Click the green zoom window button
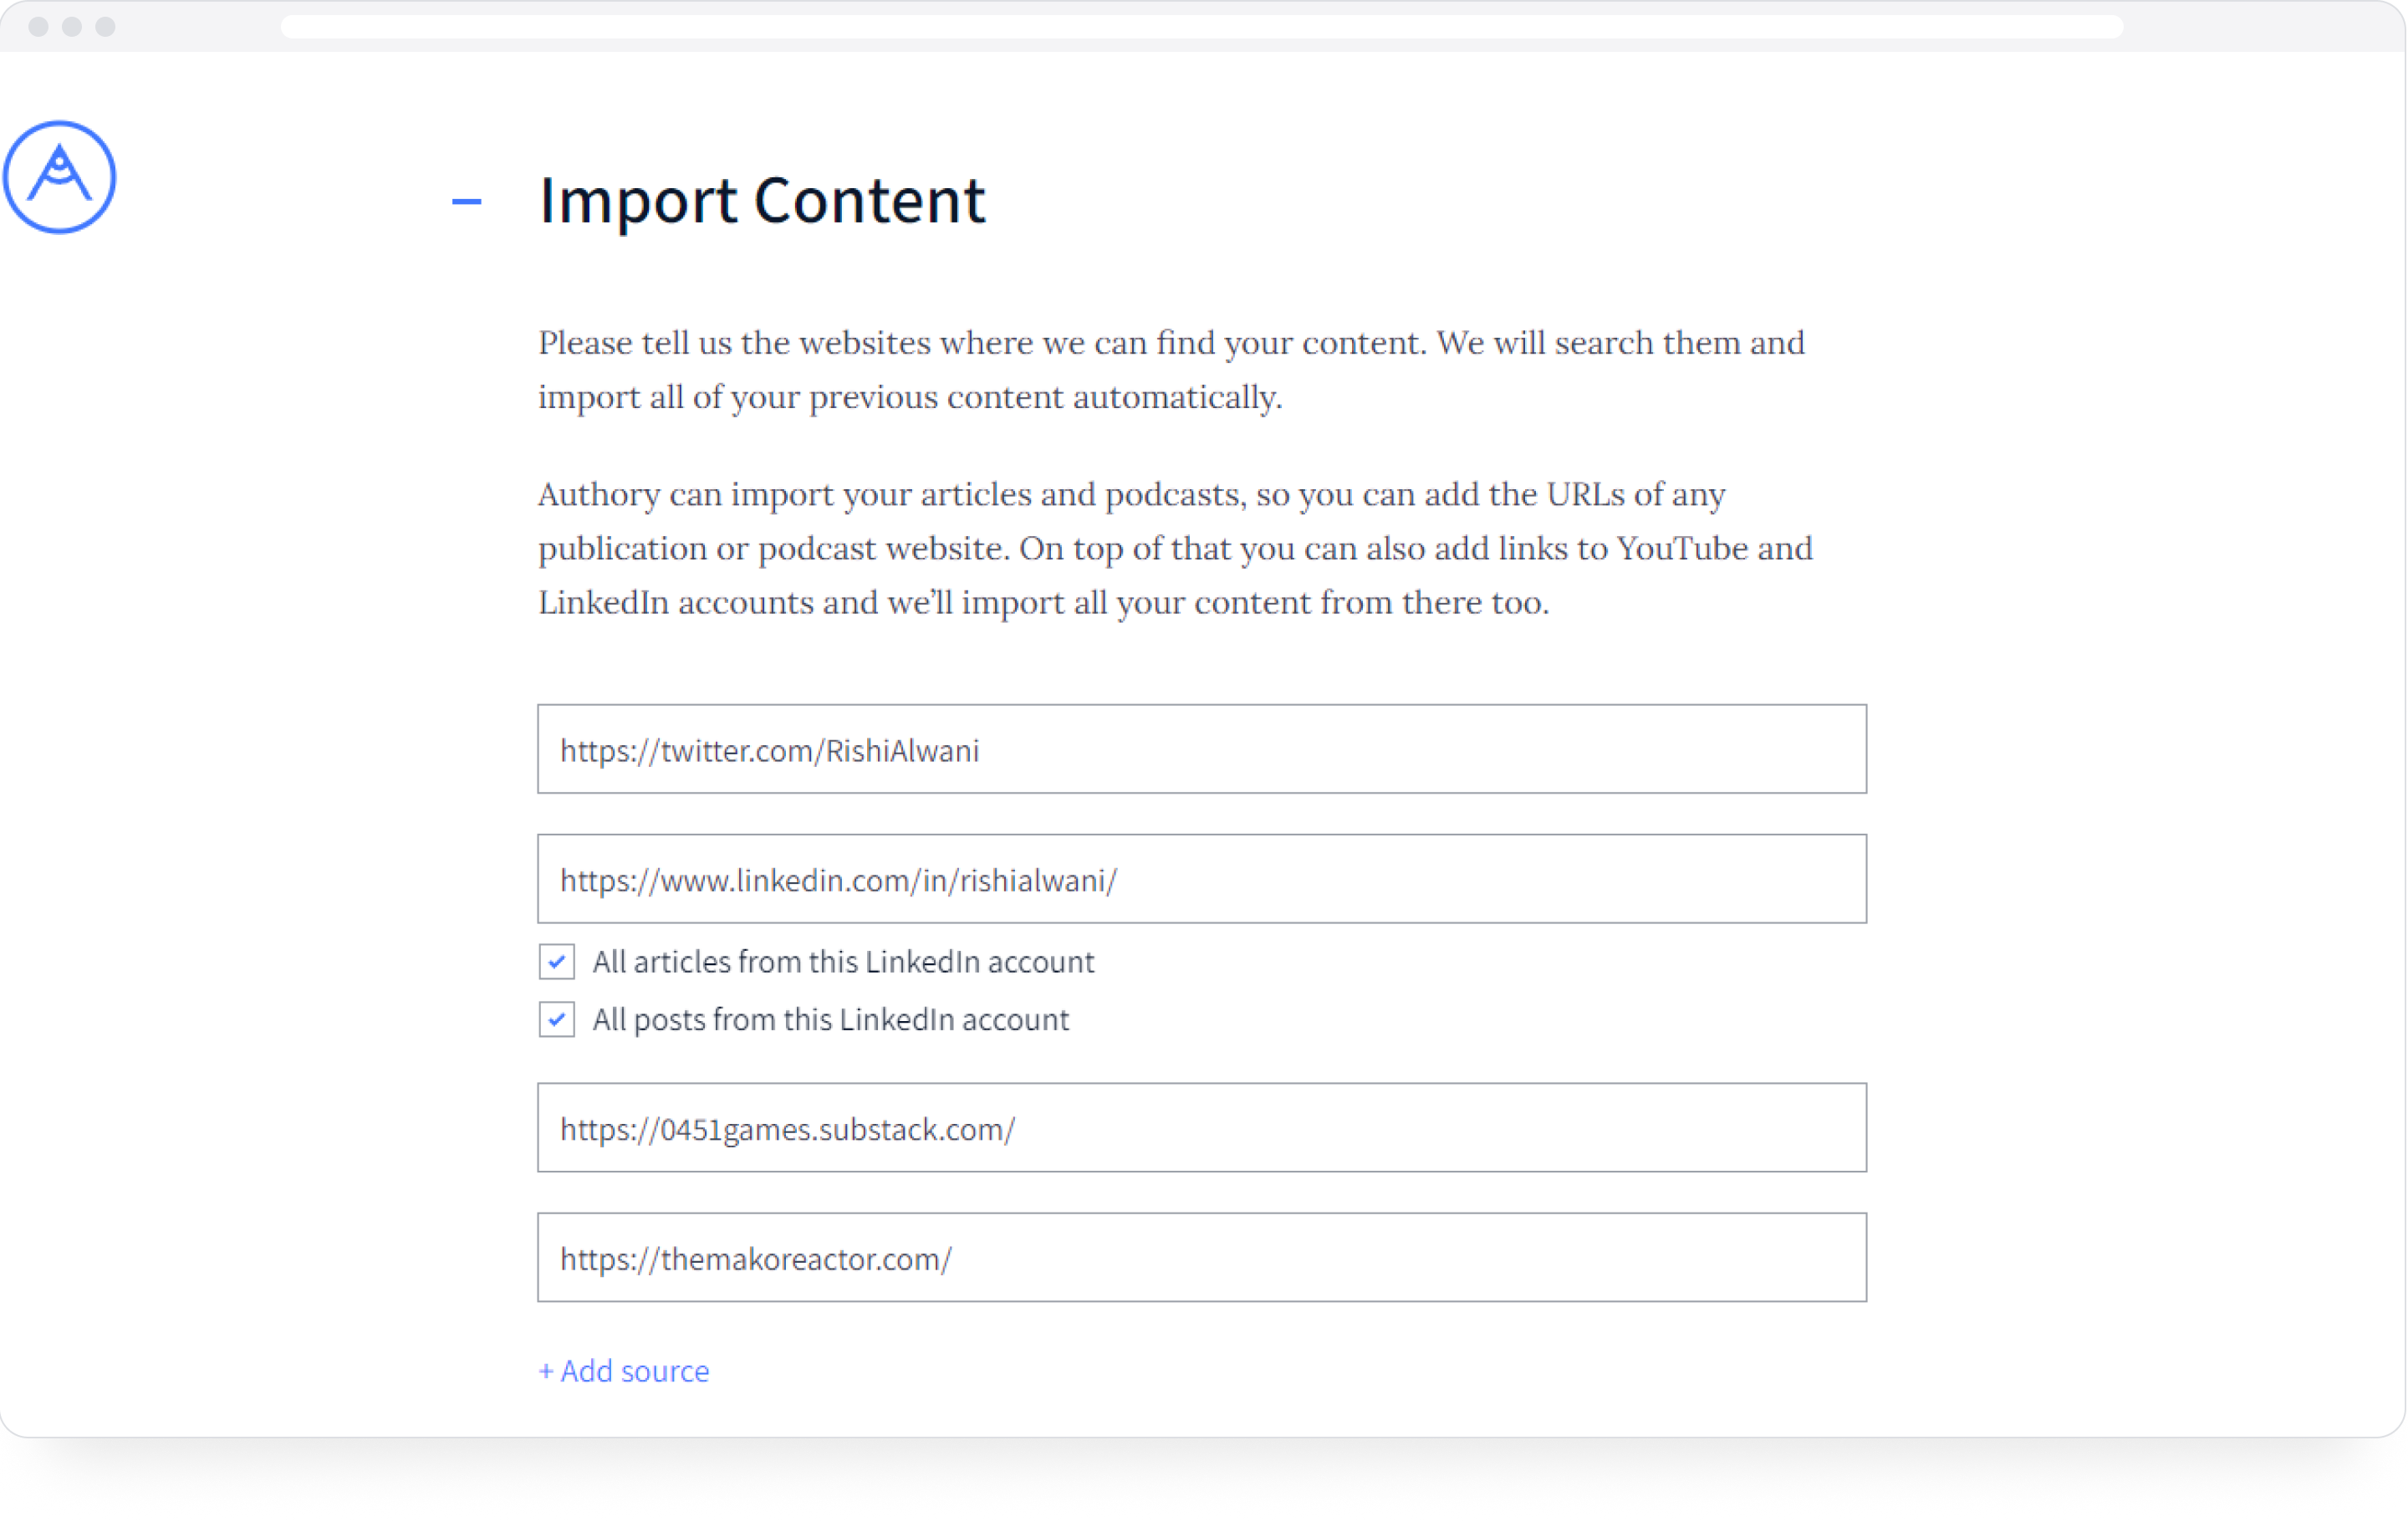Screen dimensions: 2408x1522 point(104,26)
